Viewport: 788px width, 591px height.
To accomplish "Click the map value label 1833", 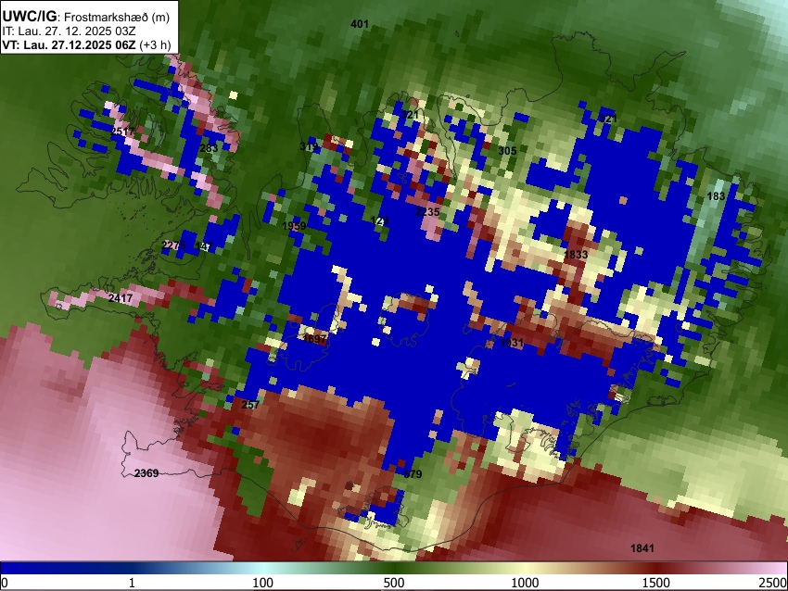I will [x=576, y=255].
